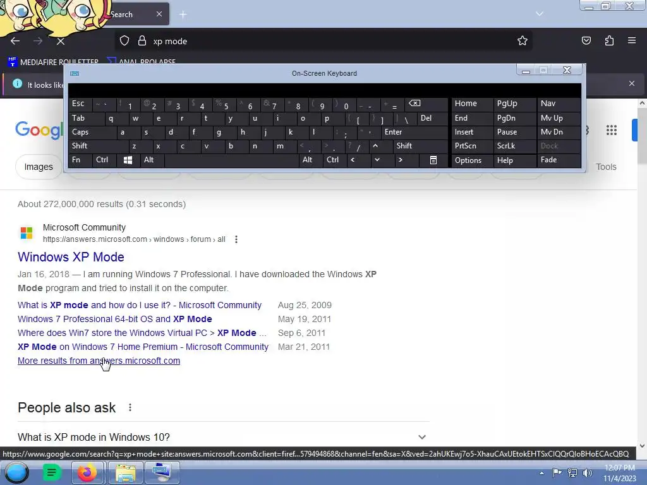Open Windows 7 Professional 64-bit OS link
Image resolution: width=647 pixels, height=485 pixels.
pos(115,319)
